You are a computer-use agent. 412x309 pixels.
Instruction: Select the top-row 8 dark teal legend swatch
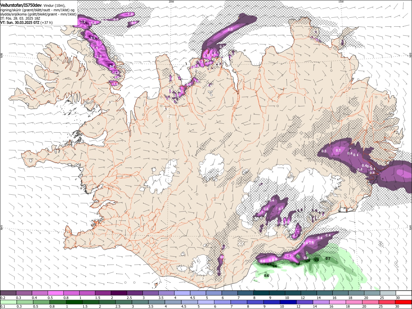click(x=261, y=293)
